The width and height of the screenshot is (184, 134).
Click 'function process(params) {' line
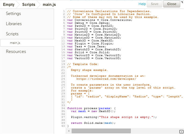[91, 108]
